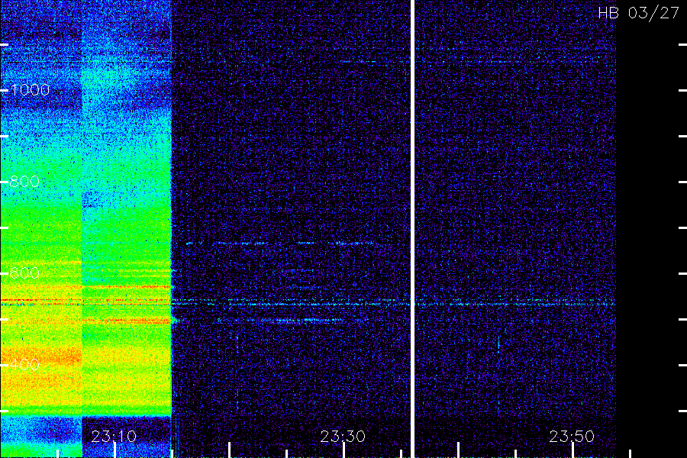687x458 pixels.
Task: Click the 600 frequency axis label
Action: click(24, 273)
